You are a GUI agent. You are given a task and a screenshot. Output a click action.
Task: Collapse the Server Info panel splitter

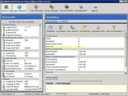[44, 53]
